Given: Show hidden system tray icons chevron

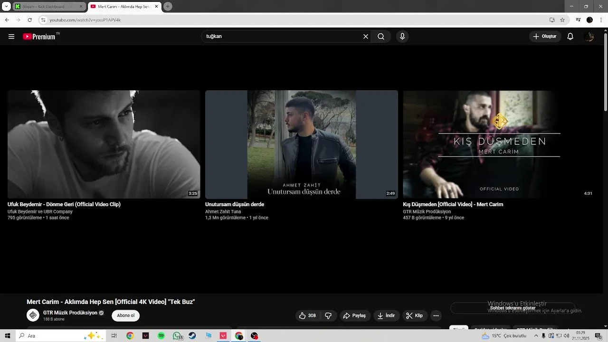Looking at the screenshot, I should pyautogui.click(x=536, y=336).
